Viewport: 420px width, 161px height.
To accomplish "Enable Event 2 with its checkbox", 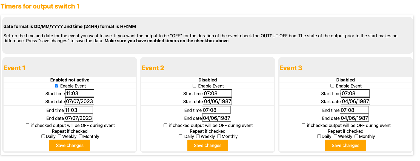I will 195,86.
